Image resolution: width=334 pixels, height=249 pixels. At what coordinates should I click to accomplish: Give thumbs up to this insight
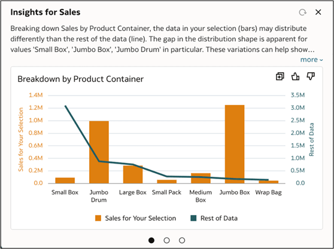click(x=295, y=76)
